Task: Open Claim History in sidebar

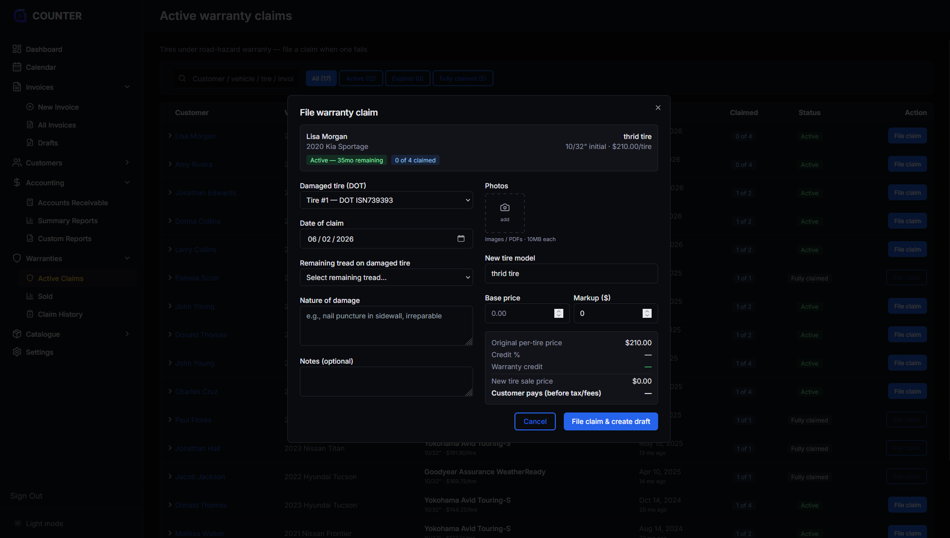Action: point(60,314)
